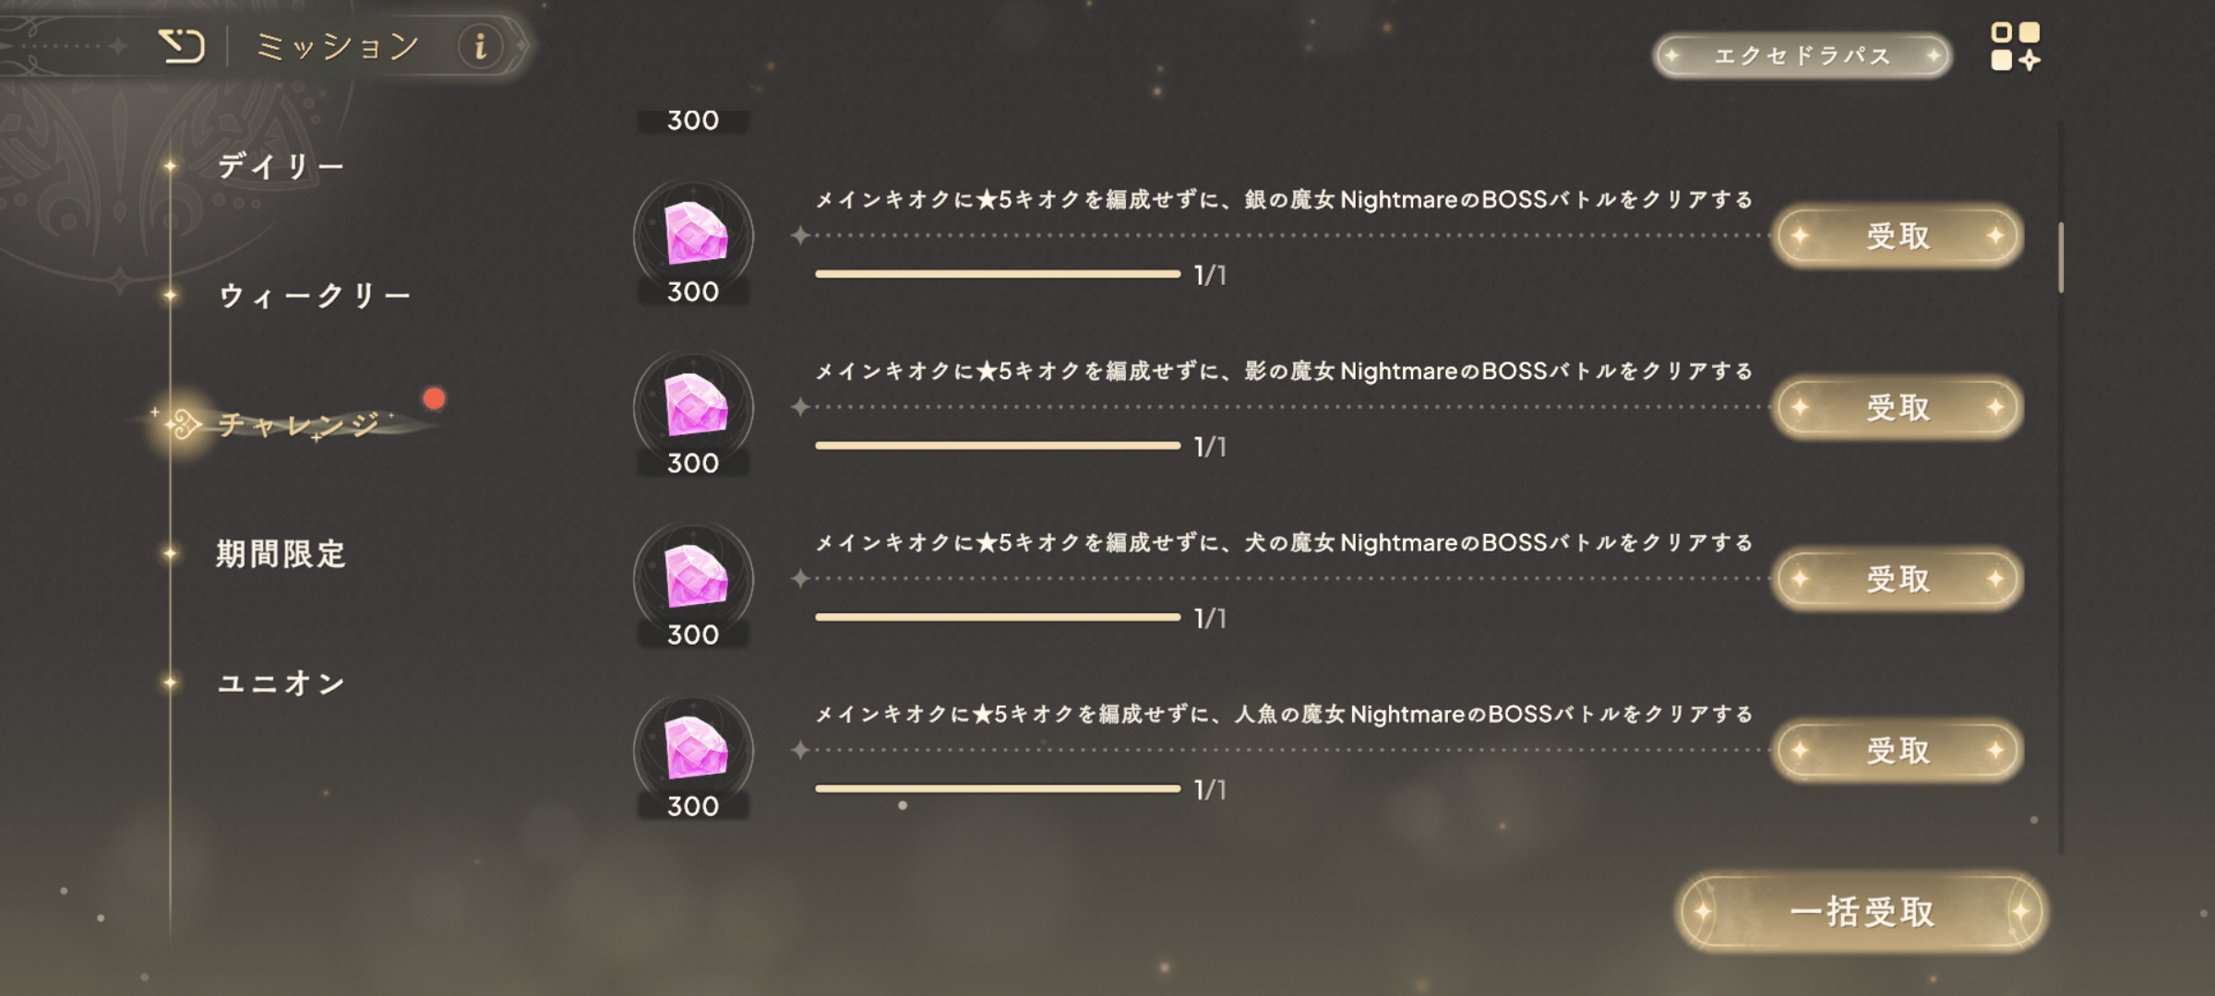Claim reward for 犬の魔女 Nightmare mission
The width and height of the screenshot is (2215, 996).
click(x=1898, y=579)
